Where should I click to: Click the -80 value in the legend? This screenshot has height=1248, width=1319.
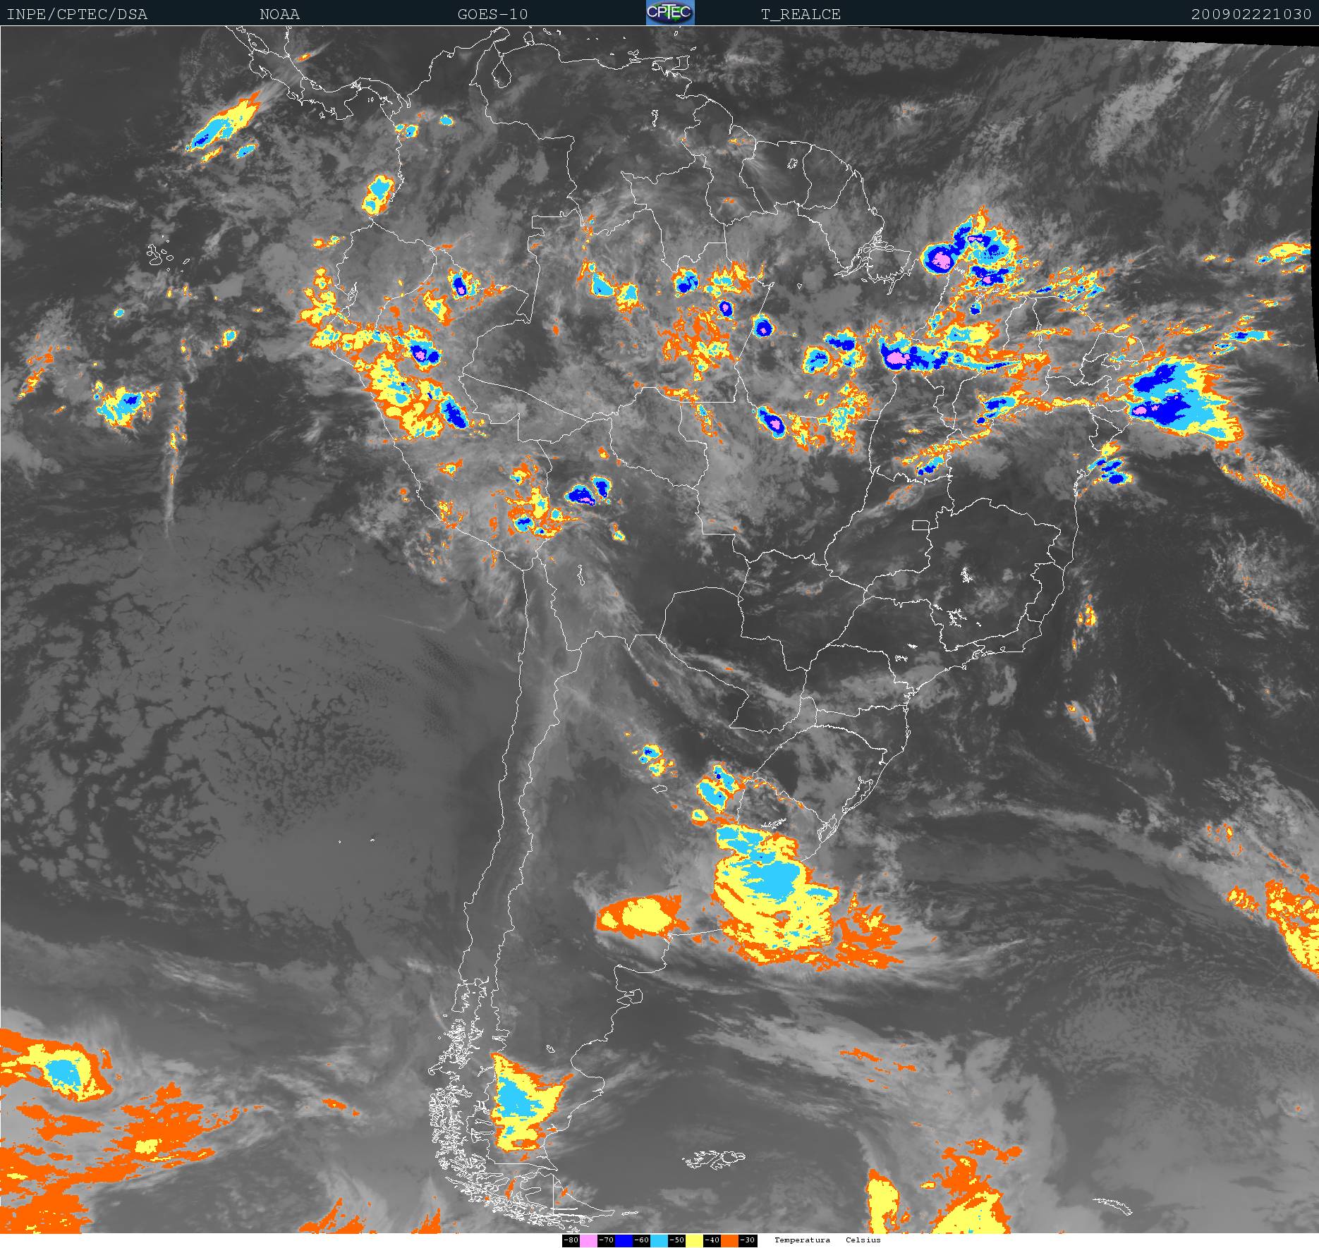coord(571,1240)
